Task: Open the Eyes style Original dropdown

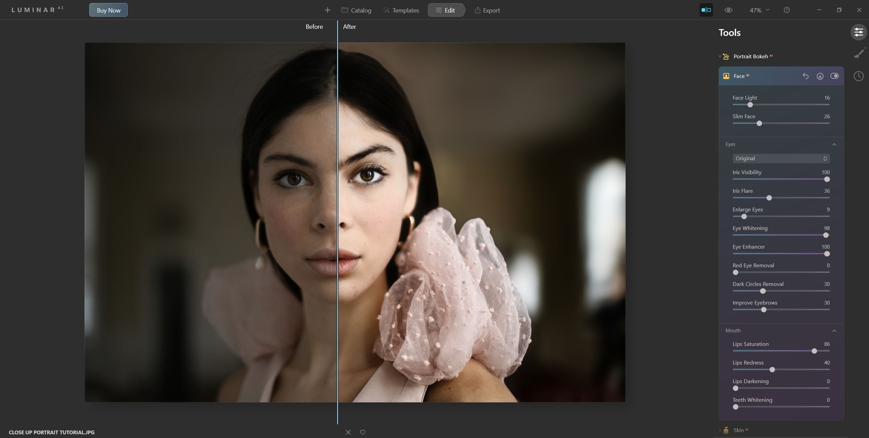Action: point(781,158)
